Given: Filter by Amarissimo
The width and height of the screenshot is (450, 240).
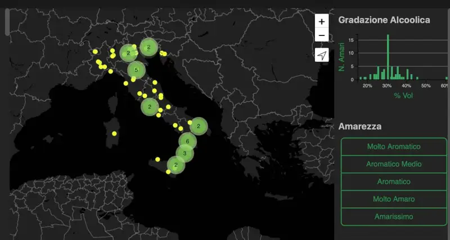Looking at the screenshot, I should coord(394,217).
